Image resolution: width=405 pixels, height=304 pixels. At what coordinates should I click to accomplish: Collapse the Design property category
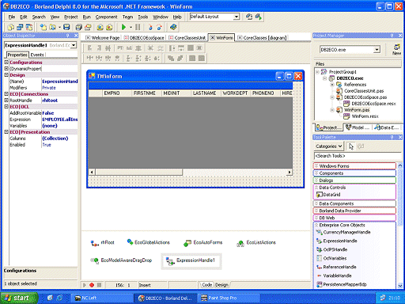pyautogui.click(x=6, y=74)
